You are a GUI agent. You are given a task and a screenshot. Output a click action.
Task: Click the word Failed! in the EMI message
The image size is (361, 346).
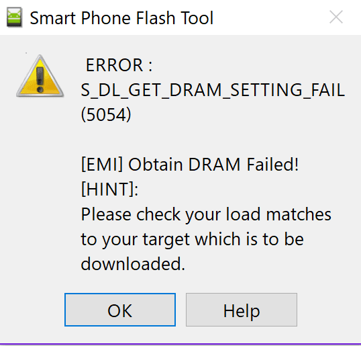tap(272, 165)
